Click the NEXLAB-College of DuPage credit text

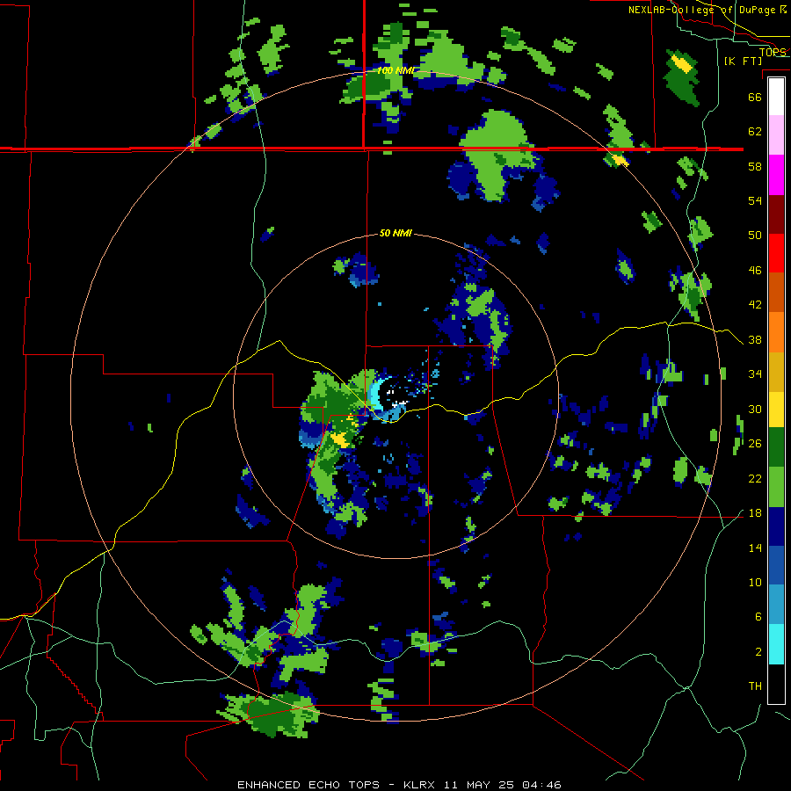coord(701,10)
